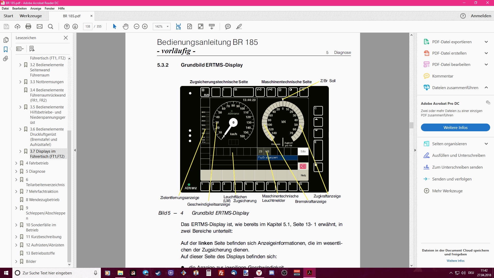
Task: Click the Print file icon
Action: tap(28, 27)
